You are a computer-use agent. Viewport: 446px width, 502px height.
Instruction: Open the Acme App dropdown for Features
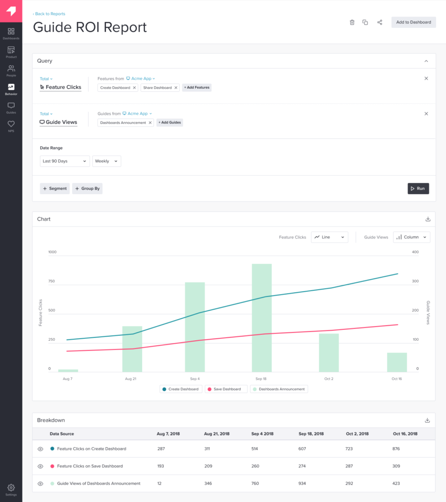141,78
